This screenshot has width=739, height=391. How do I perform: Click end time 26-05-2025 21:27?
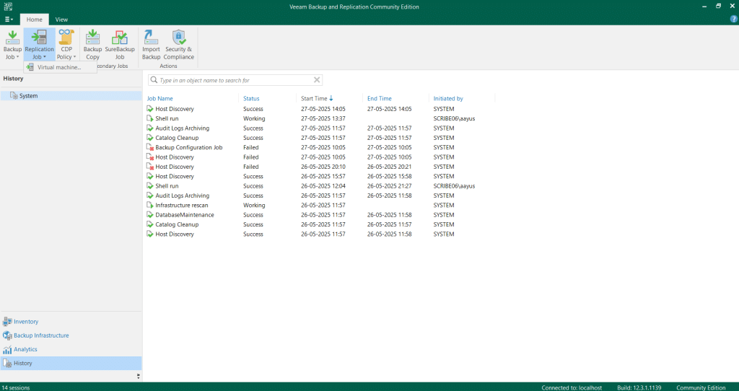tap(389, 186)
